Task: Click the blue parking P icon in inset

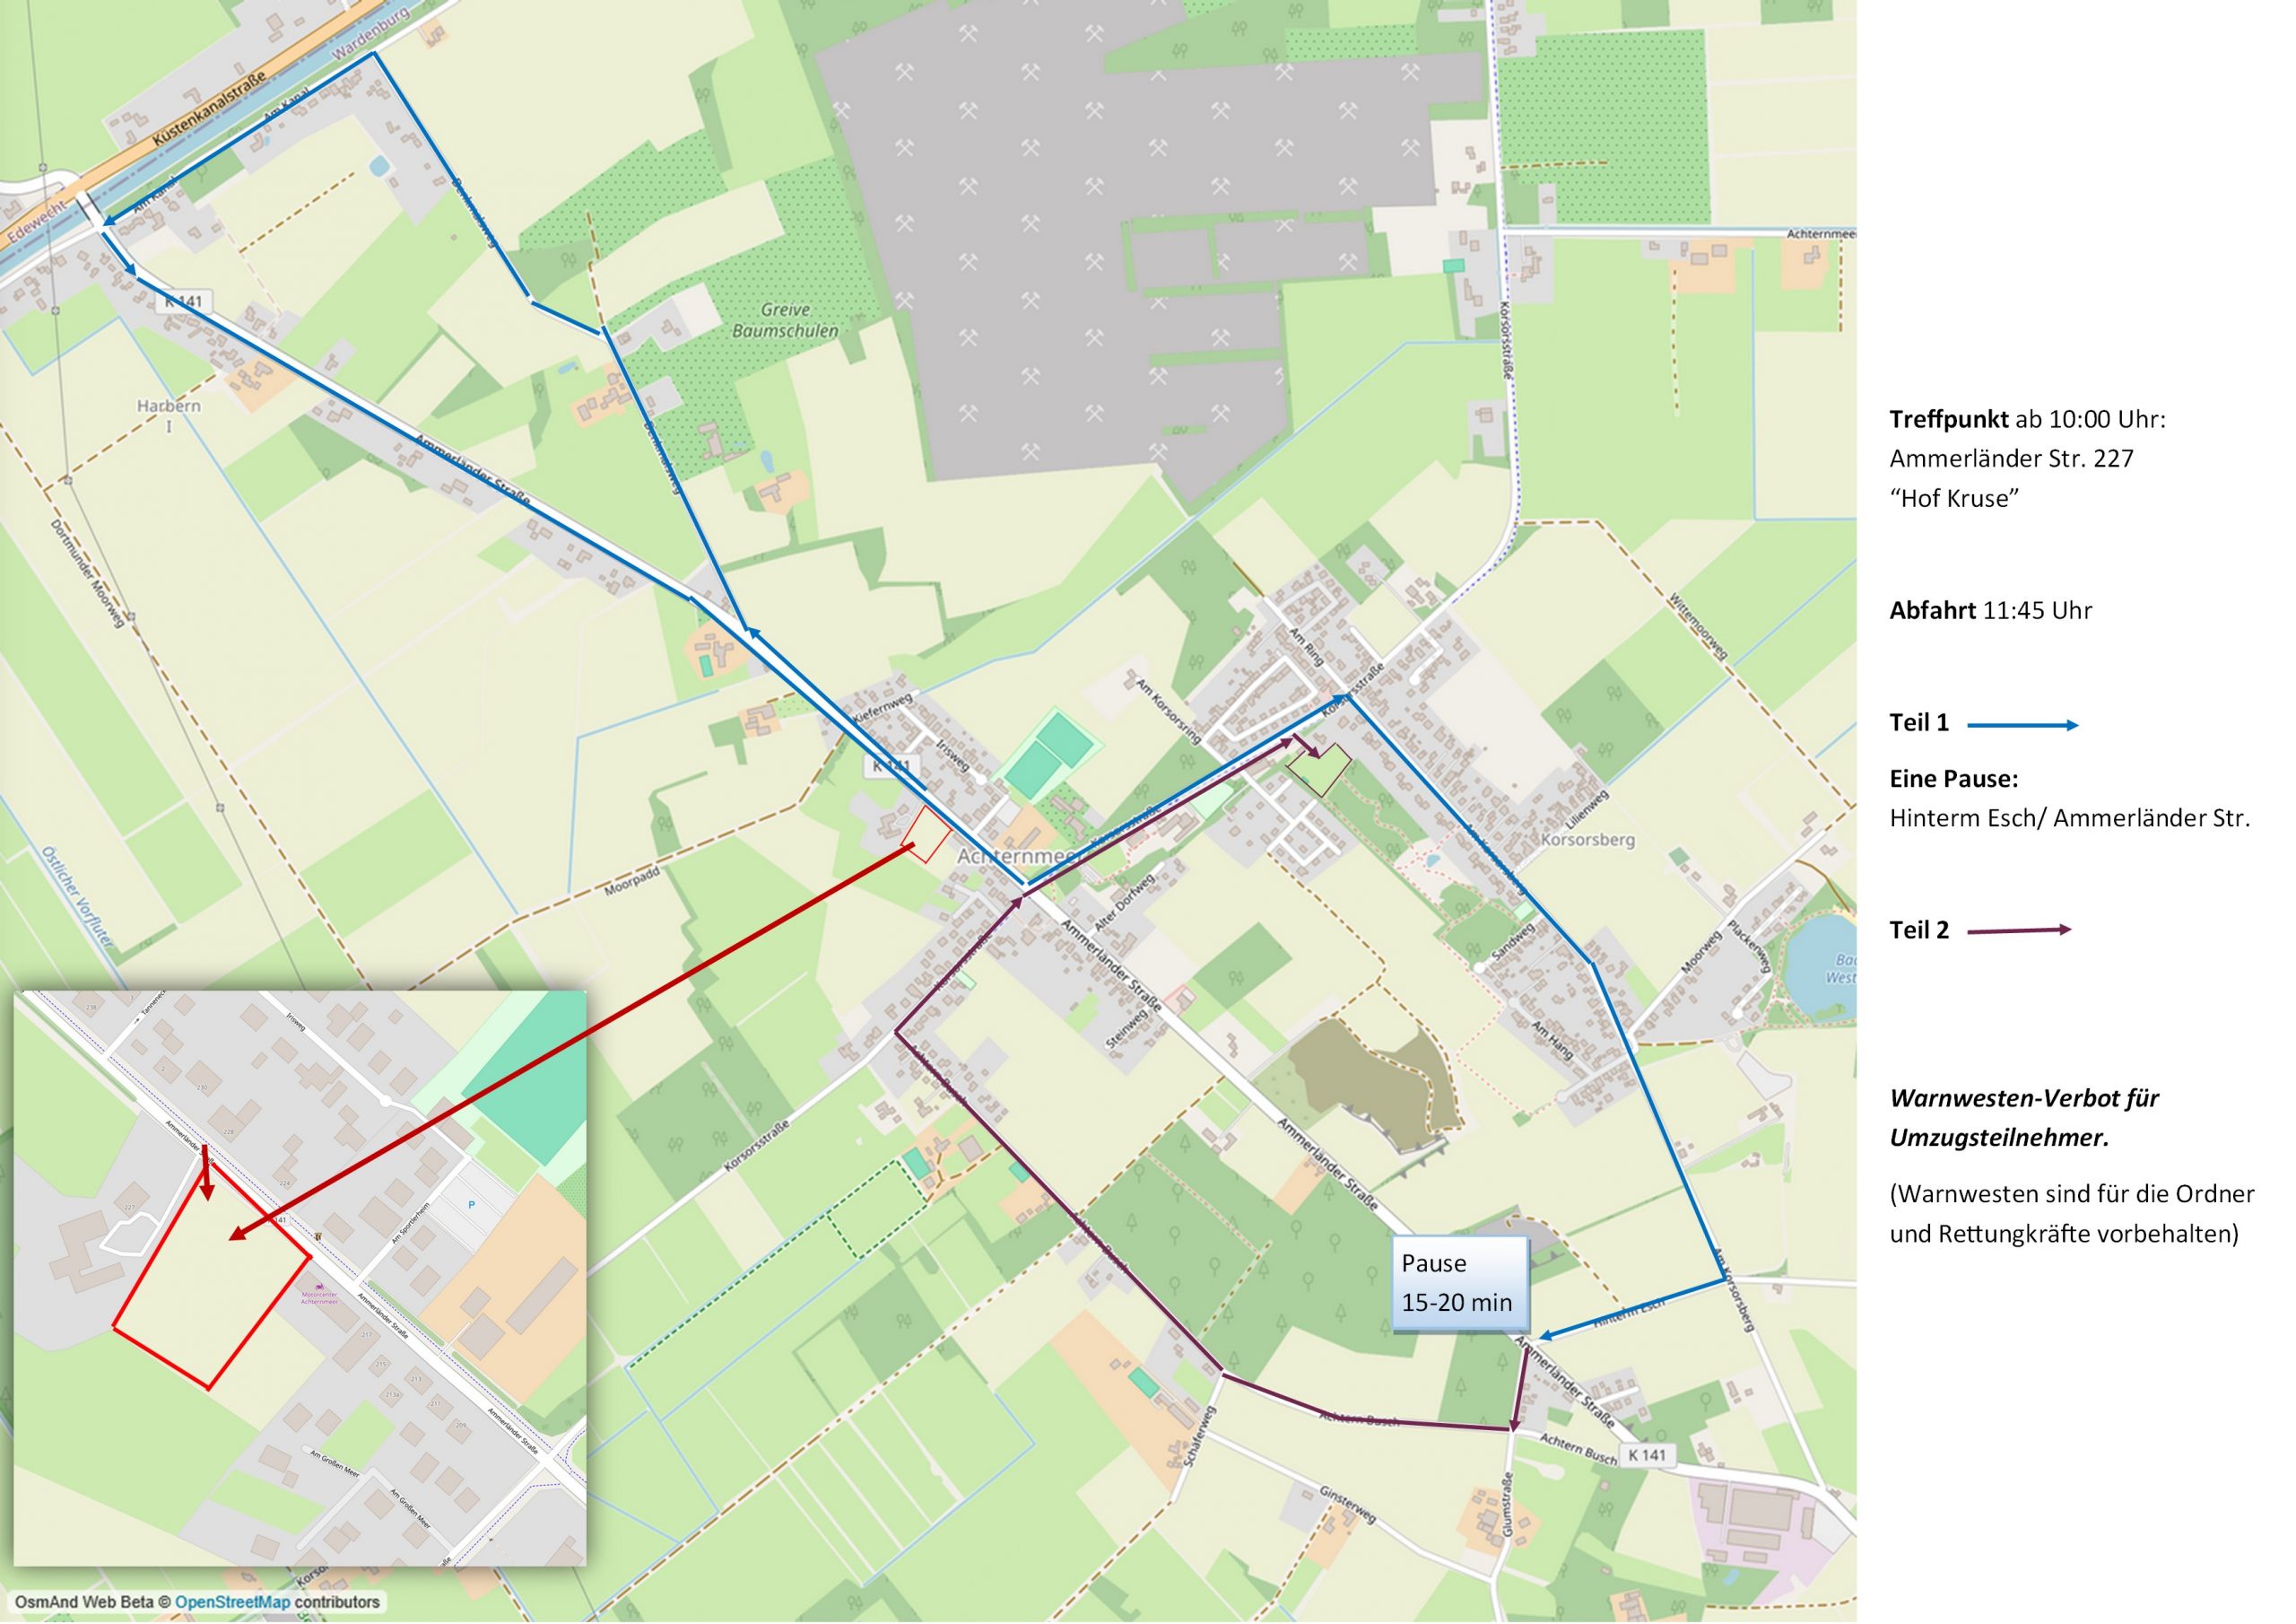Action: 471,1205
